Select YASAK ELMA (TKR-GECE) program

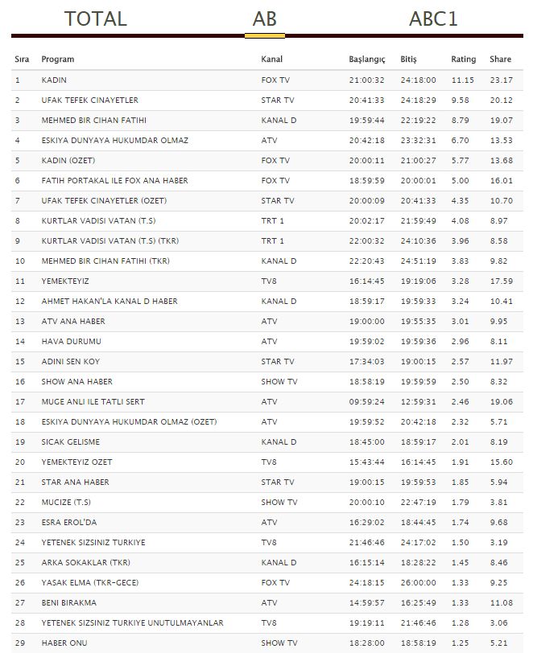89,582
